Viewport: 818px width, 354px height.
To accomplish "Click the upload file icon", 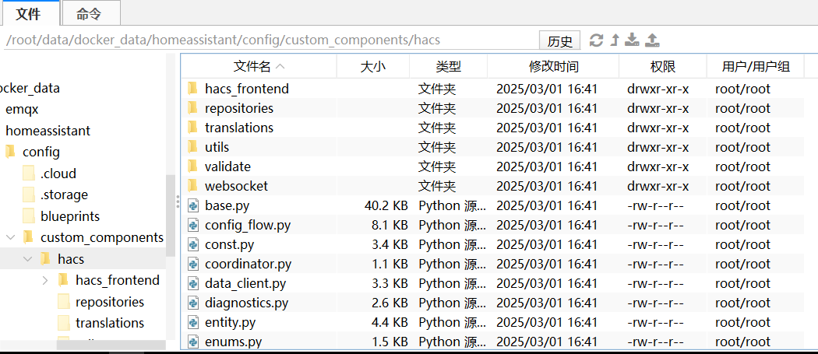I will 653,40.
